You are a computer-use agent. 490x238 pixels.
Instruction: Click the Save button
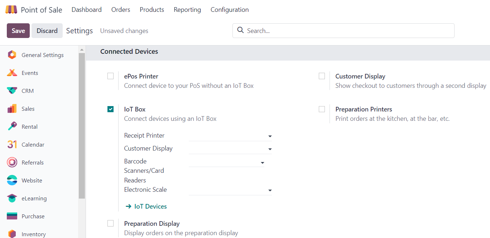tap(18, 31)
